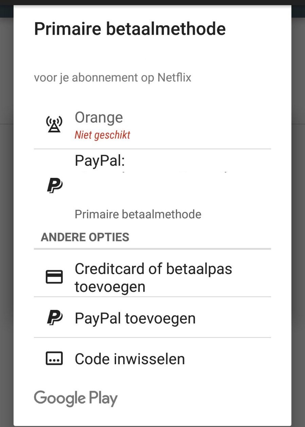The image size is (305, 427).
Task: Click PayPal logo beside 'PayPal toevoegen'
Action: point(54,318)
